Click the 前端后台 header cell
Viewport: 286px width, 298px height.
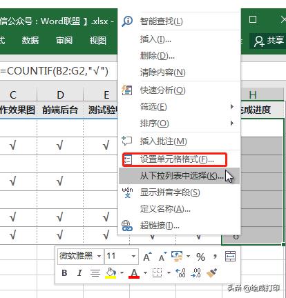coord(60,110)
